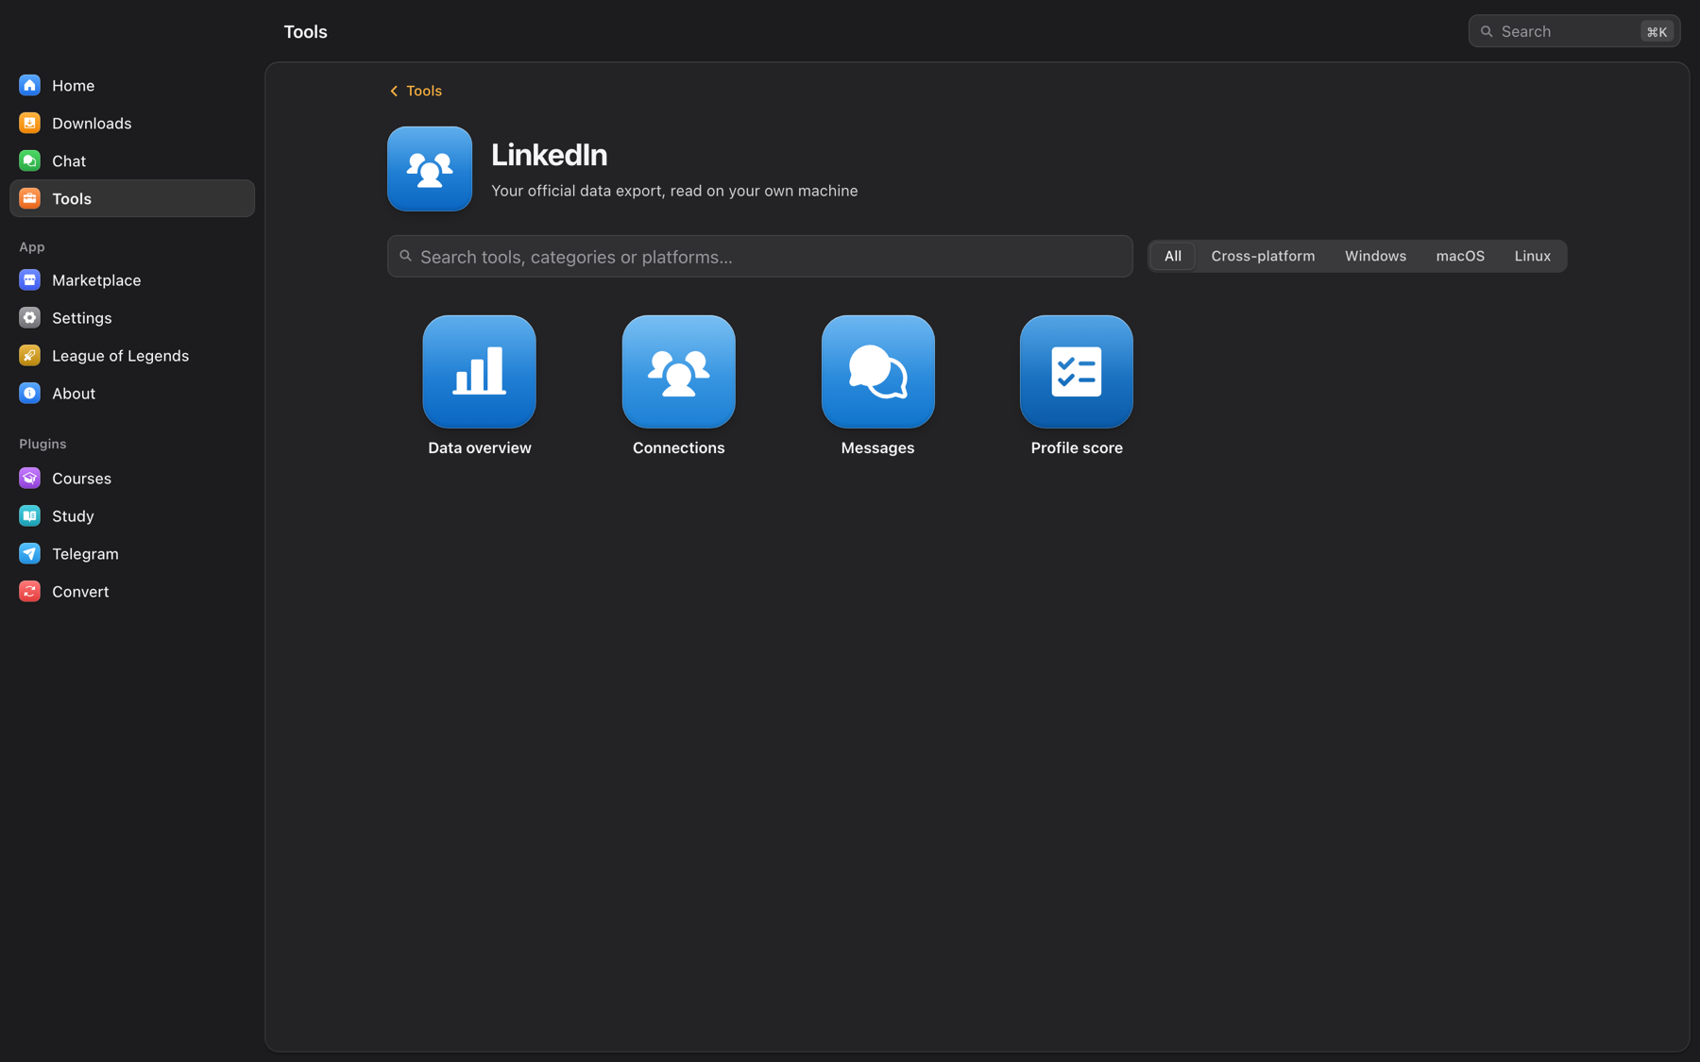The width and height of the screenshot is (1700, 1062).
Task: Click the Profile score label
Action: [1076, 447]
